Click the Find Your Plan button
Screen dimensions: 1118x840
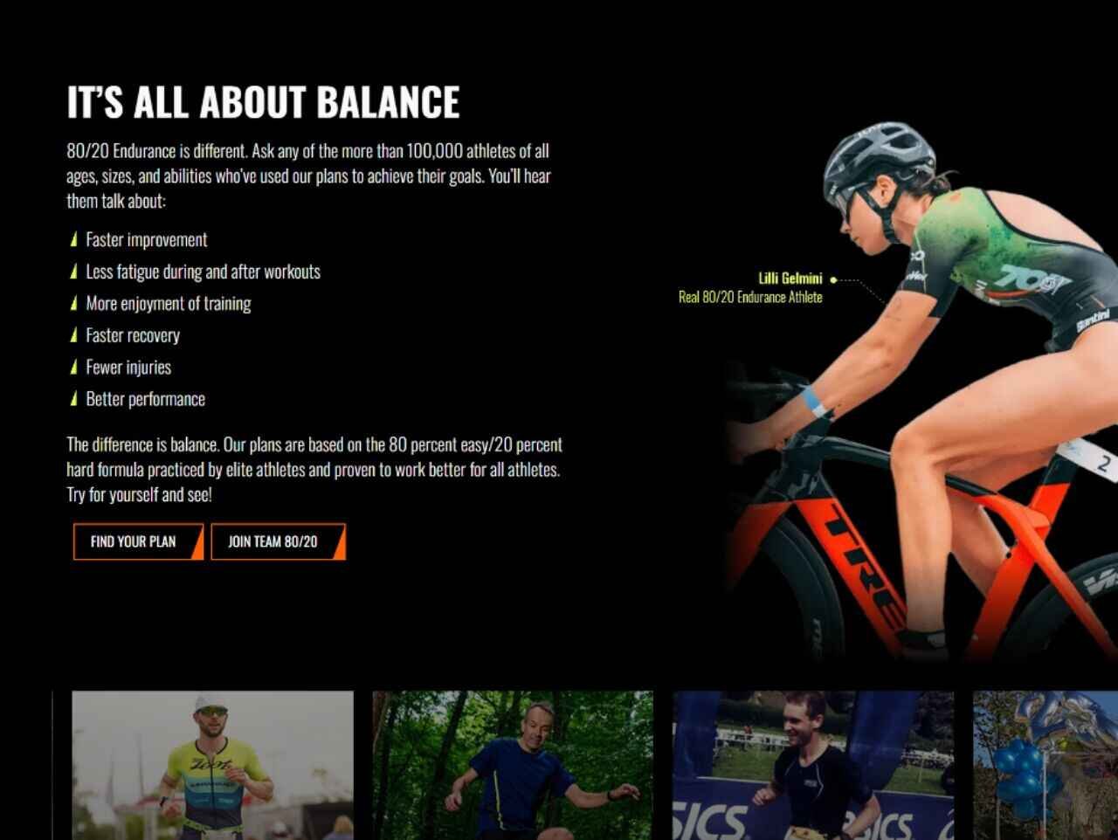click(x=138, y=541)
